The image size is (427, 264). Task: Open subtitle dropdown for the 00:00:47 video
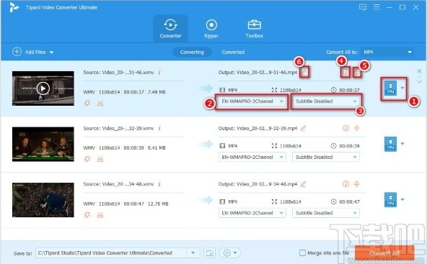tap(326, 213)
